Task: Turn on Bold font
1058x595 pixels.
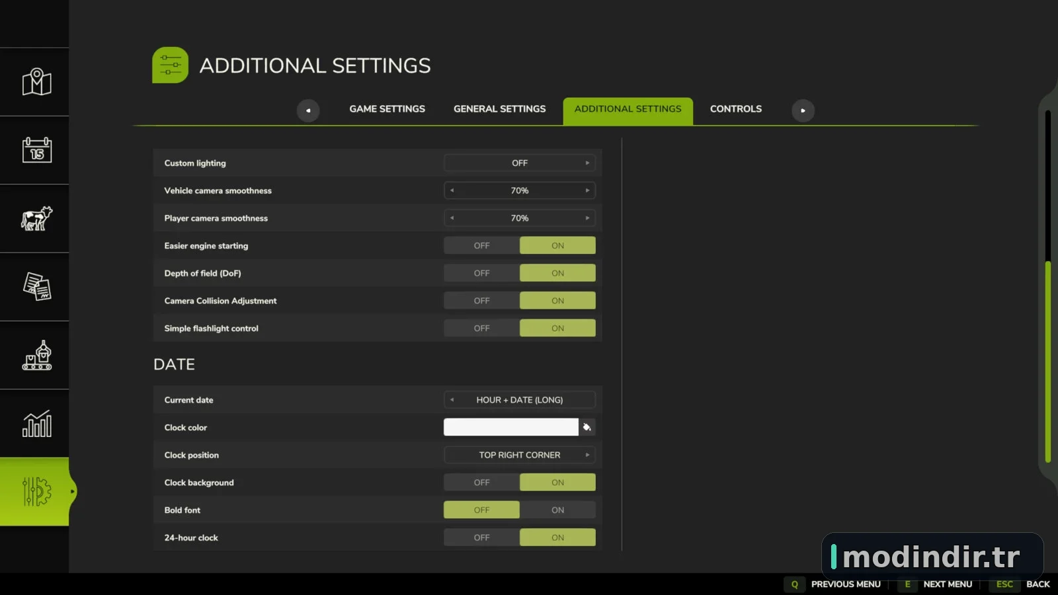Action: (557, 510)
